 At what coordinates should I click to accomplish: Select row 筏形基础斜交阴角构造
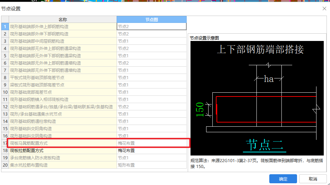(x=63, y=136)
